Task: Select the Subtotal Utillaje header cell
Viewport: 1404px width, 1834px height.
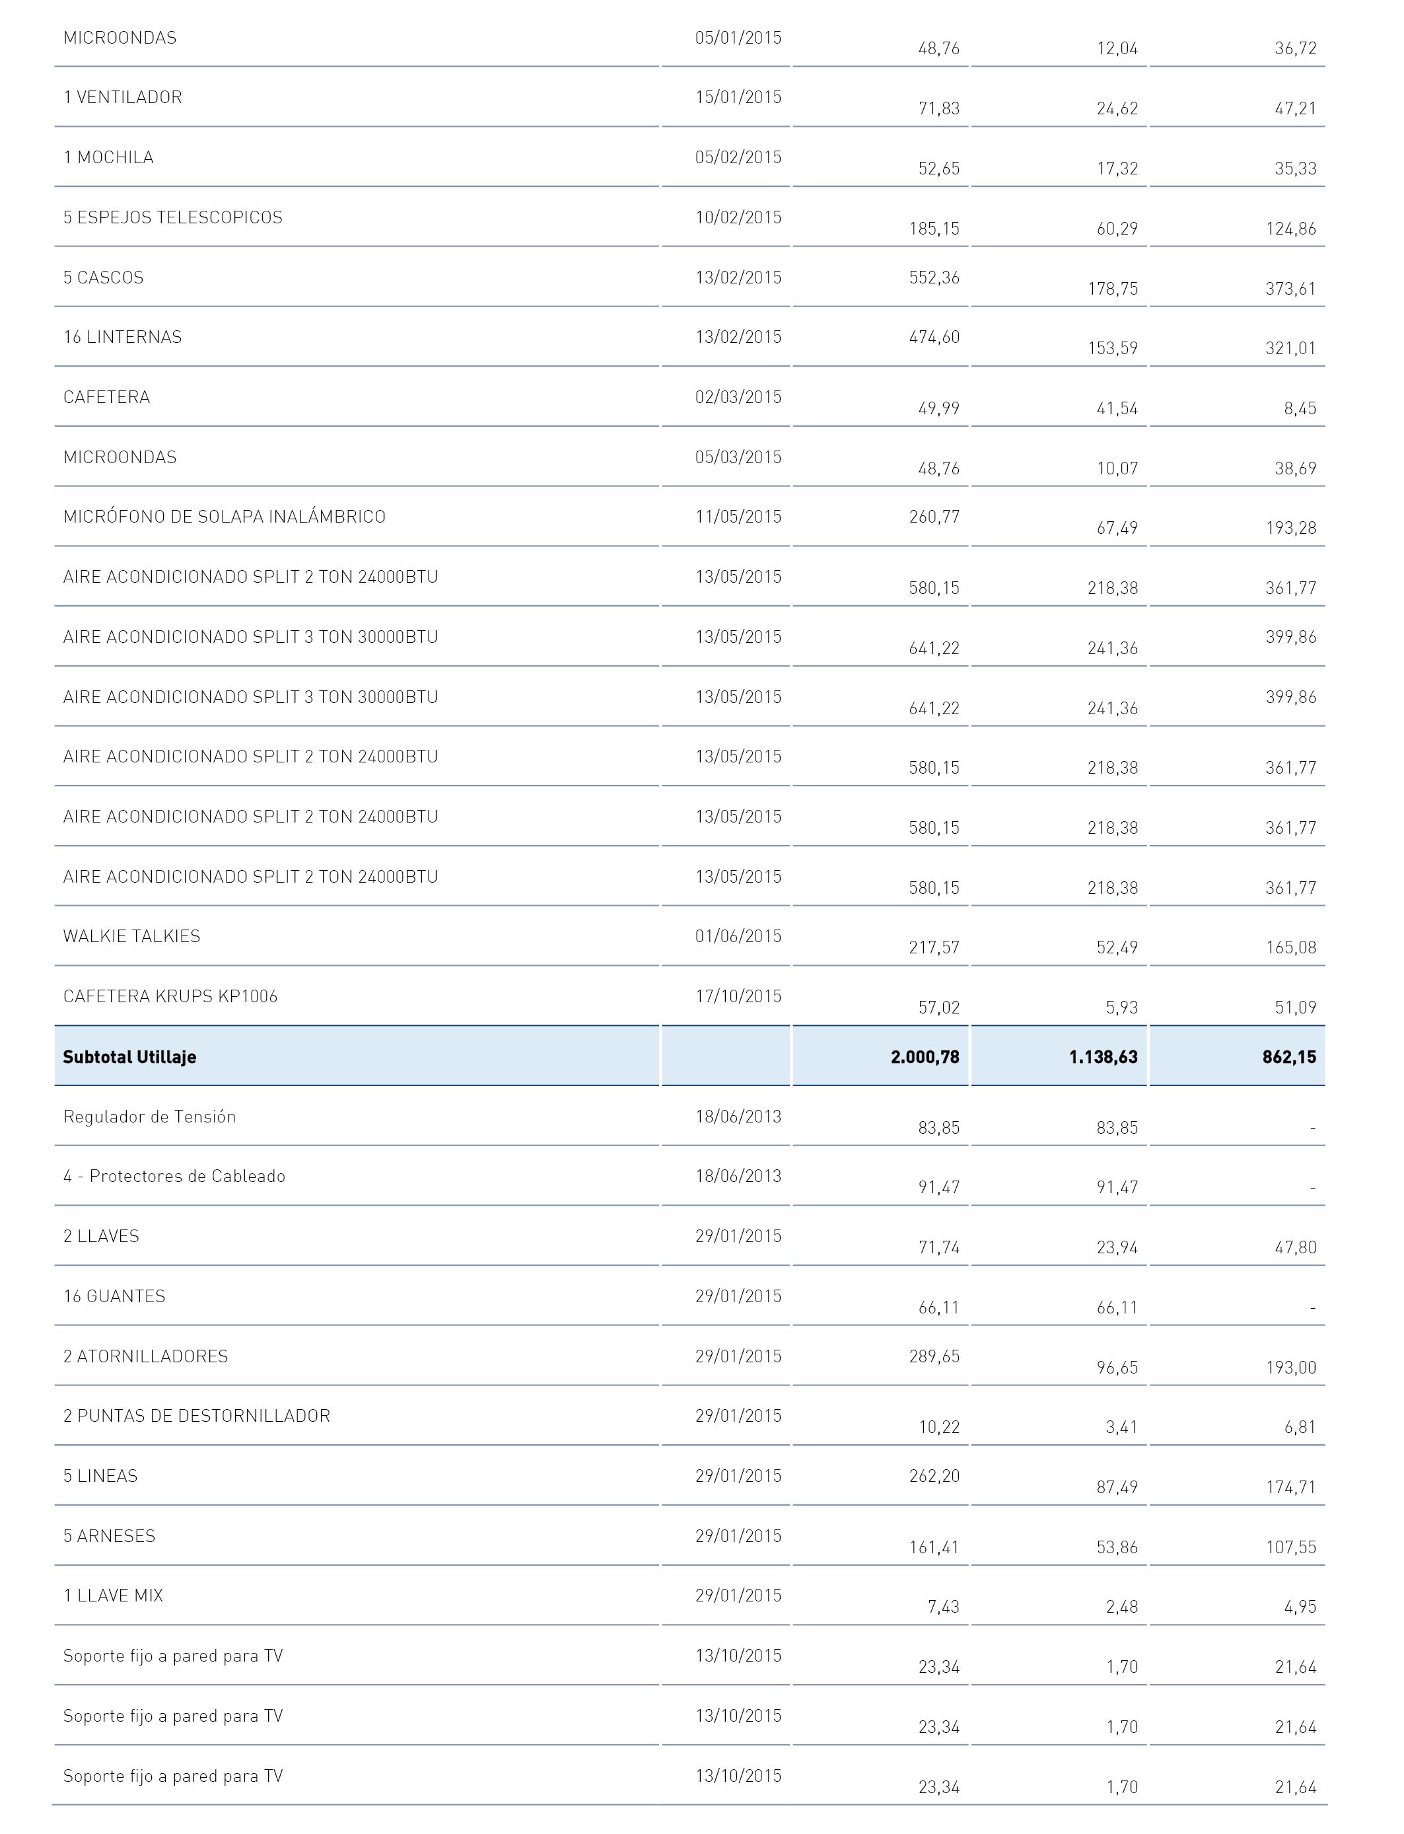Action: [x=357, y=1056]
